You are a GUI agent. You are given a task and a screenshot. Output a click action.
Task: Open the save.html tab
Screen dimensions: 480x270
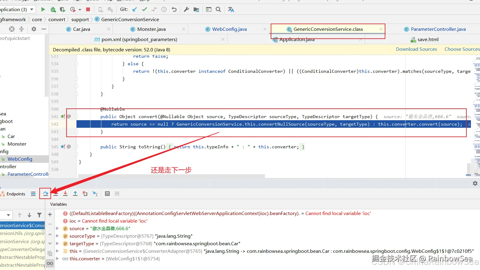pos(428,39)
